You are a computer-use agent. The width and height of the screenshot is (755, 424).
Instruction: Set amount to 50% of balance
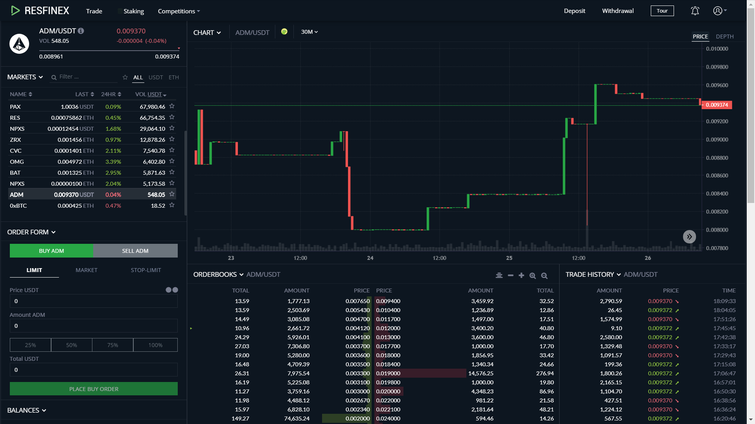pyautogui.click(x=72, y=345)
